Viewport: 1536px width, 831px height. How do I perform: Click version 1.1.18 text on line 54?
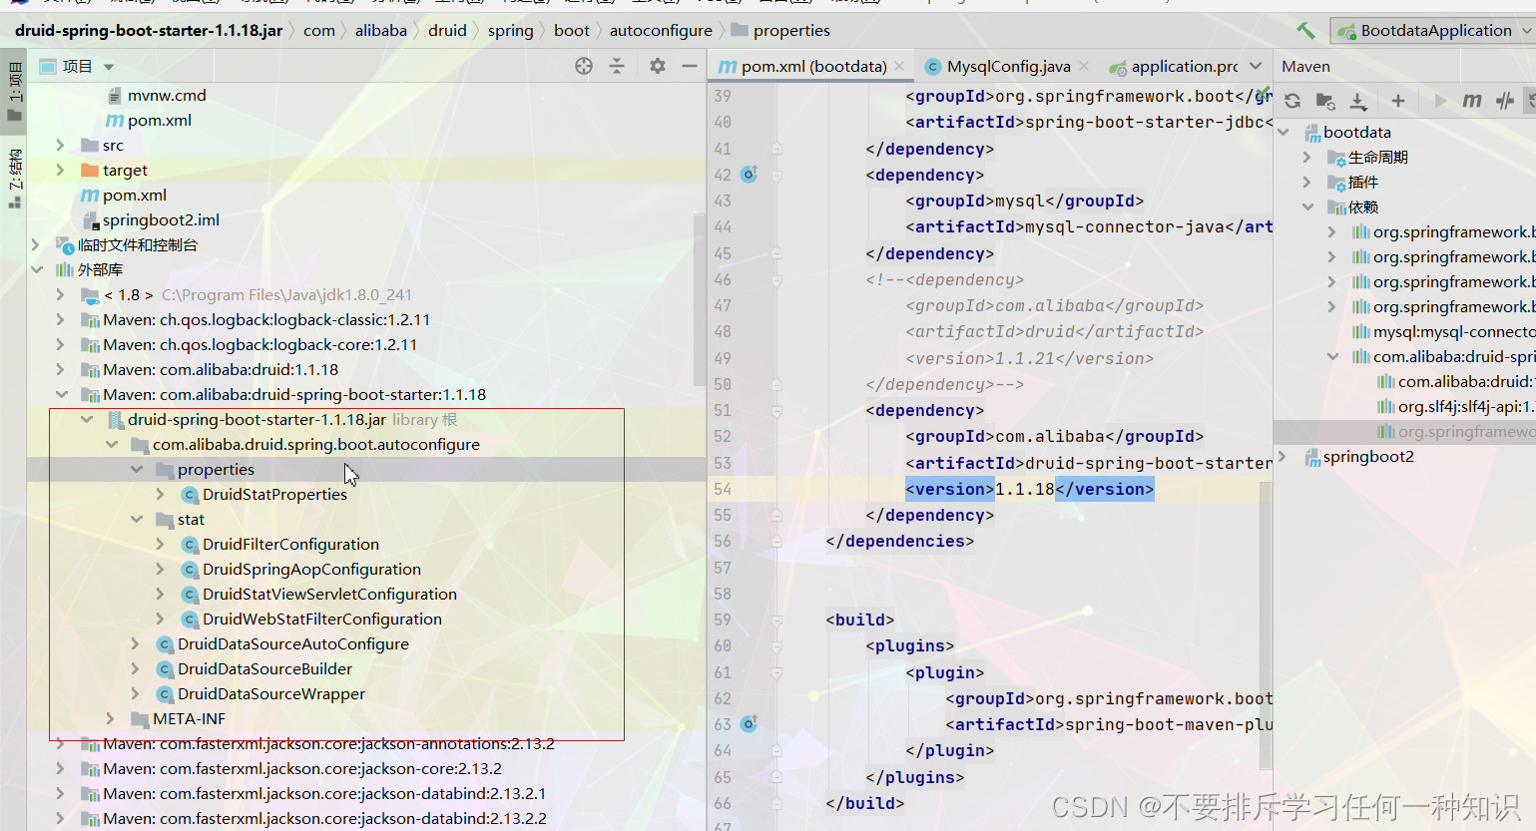coord(1024,489)
